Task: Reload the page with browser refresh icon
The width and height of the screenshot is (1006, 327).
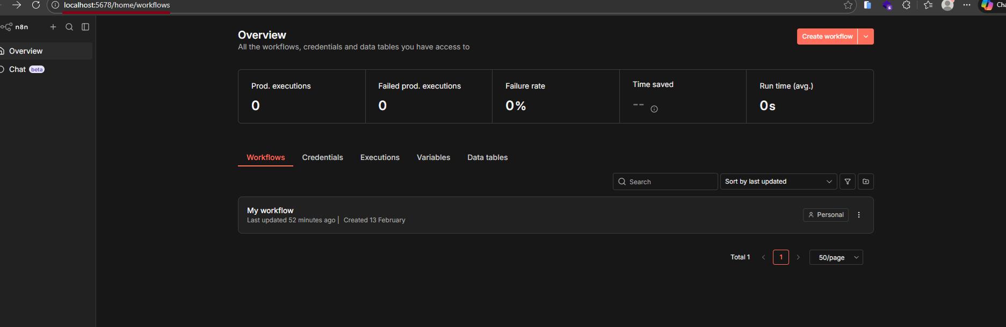Action: coord(36,5)
